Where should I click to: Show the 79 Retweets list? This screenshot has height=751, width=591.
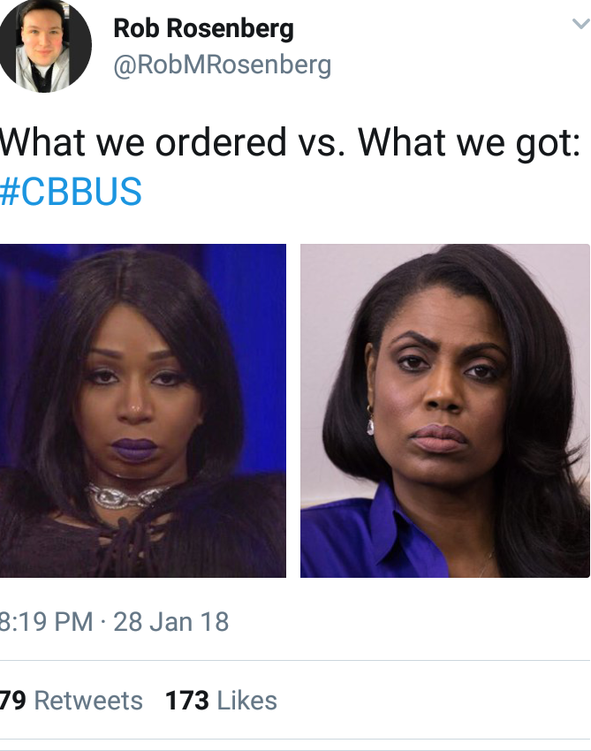71,701
